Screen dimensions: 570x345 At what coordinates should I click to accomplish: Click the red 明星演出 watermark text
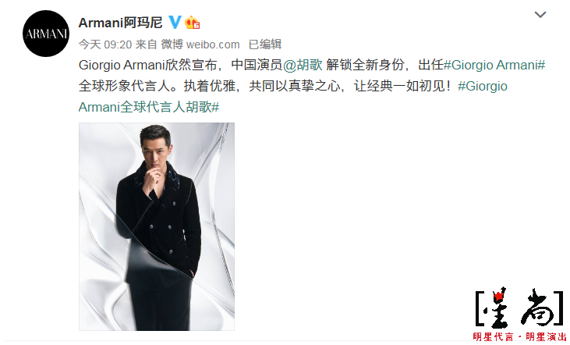pos(546,336)
